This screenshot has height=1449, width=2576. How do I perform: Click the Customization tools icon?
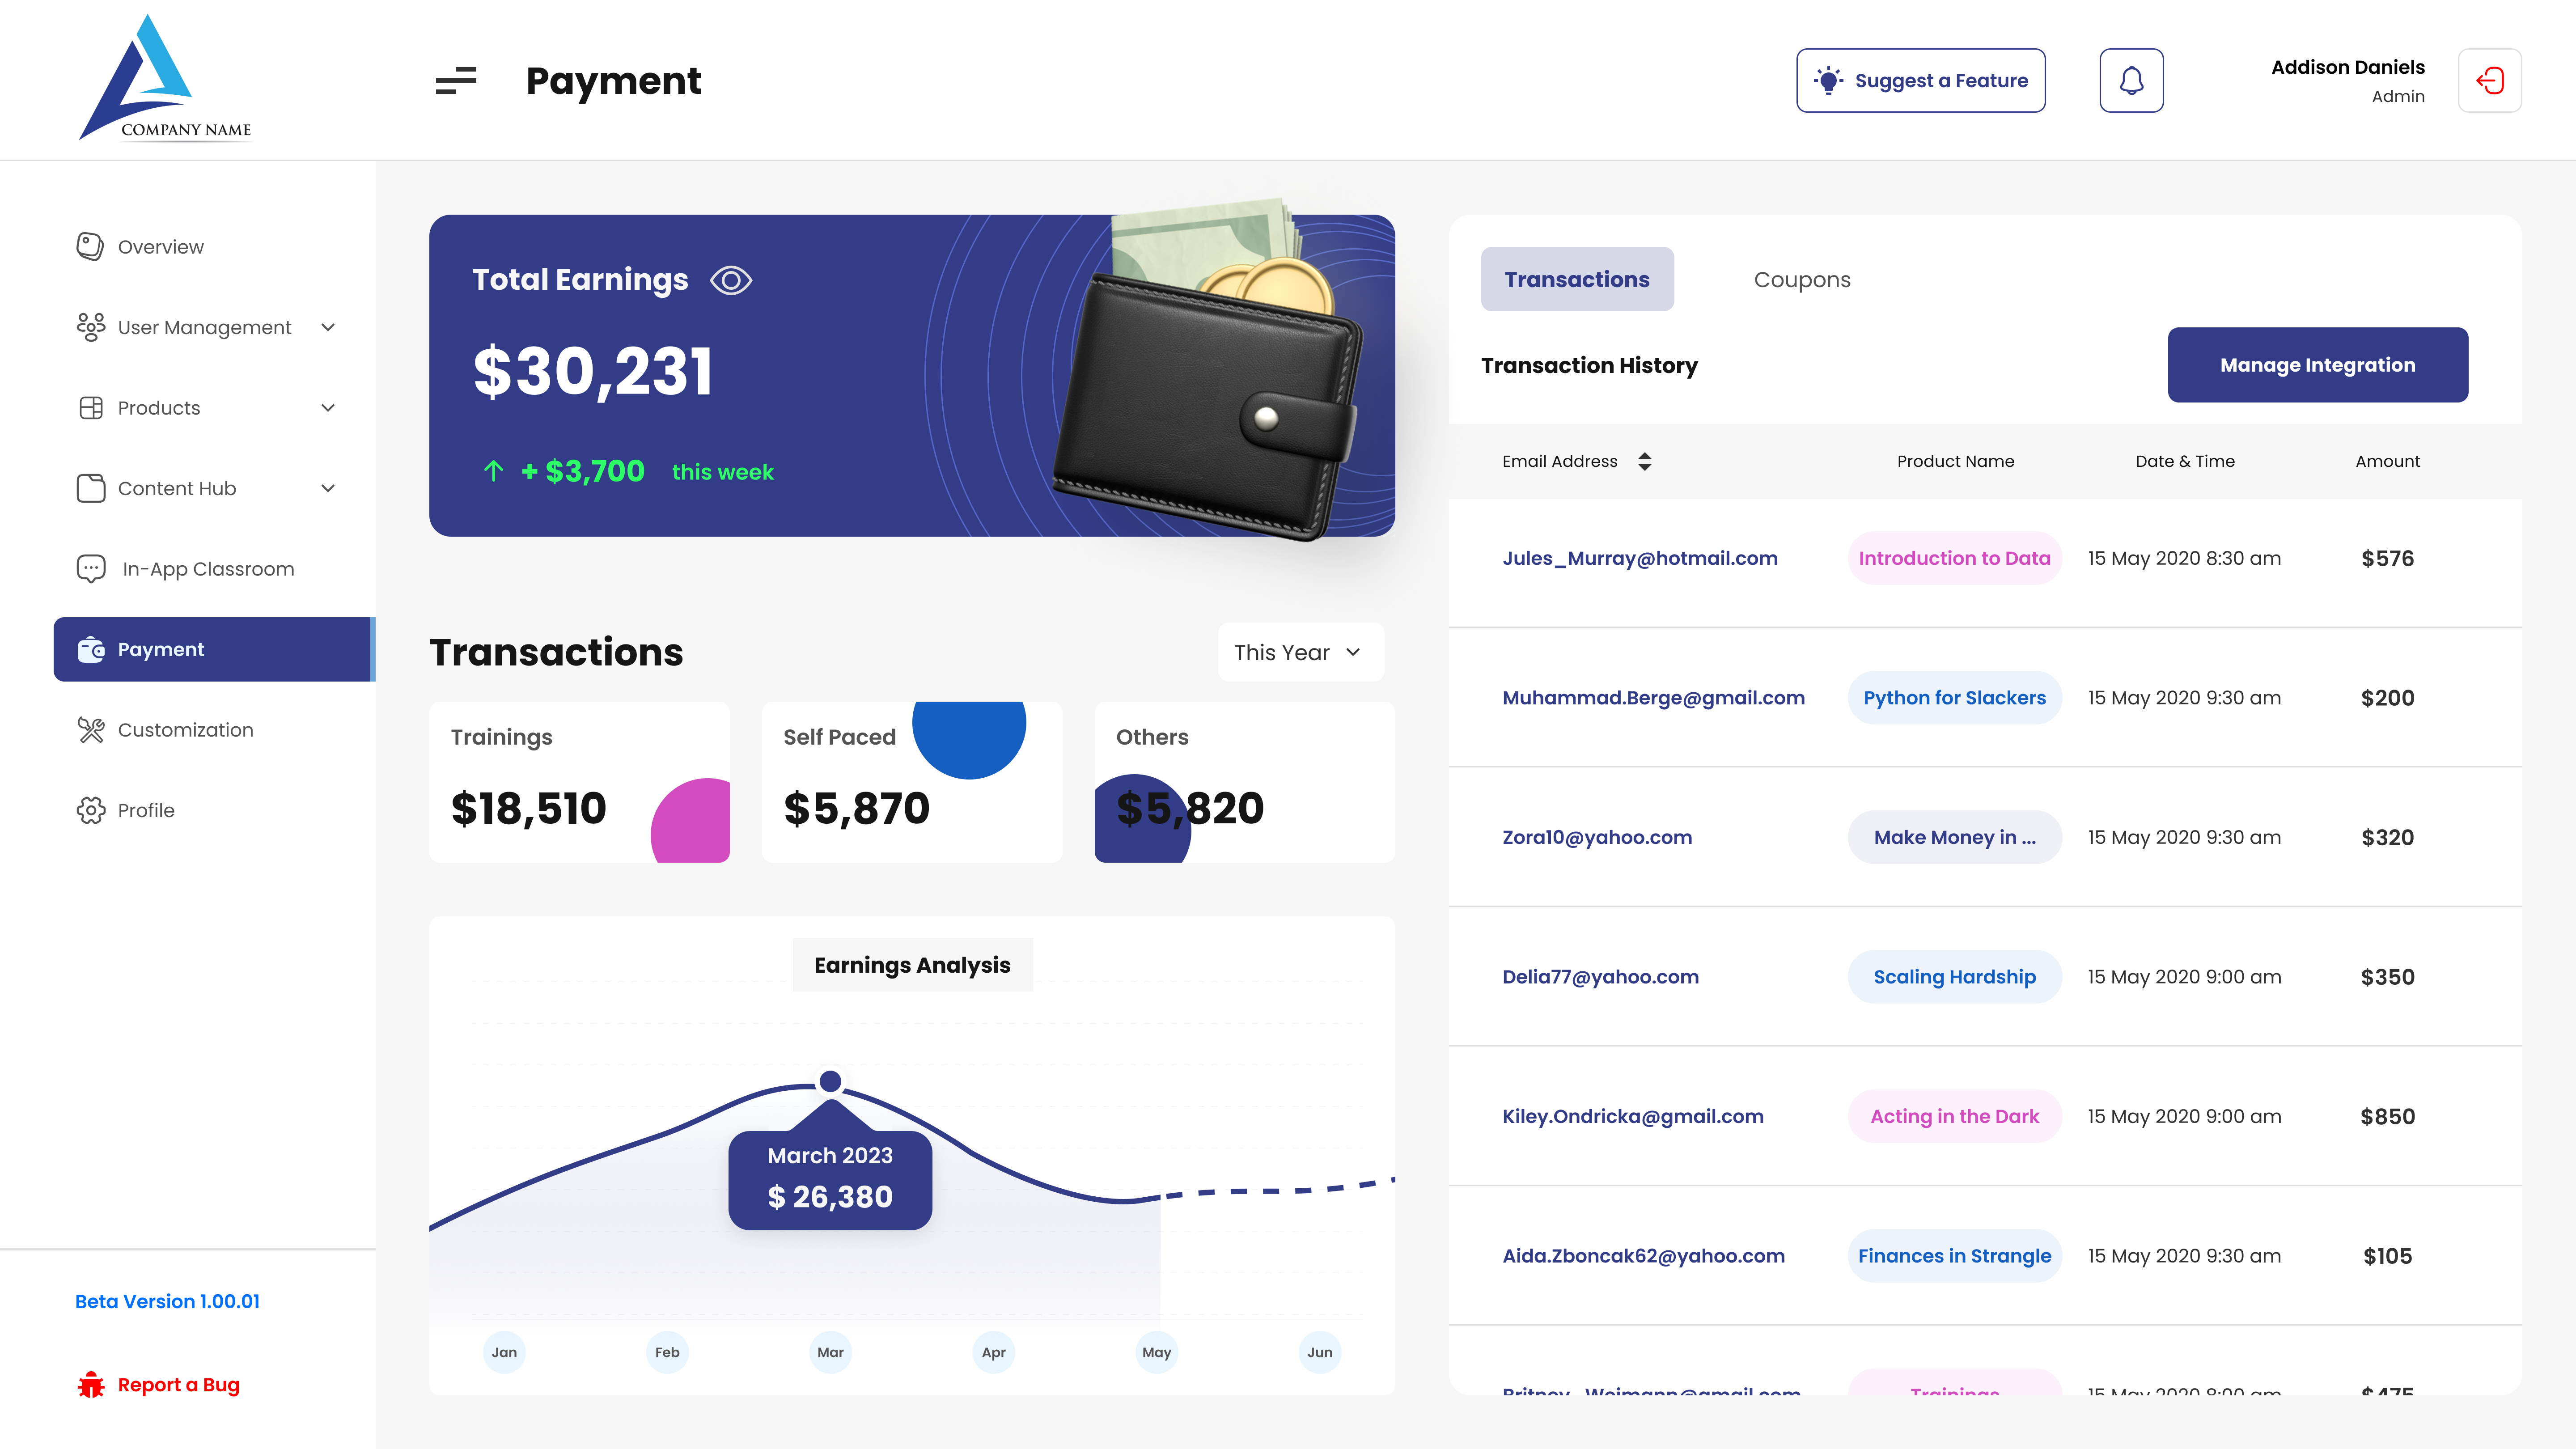click(x=90, y=730)
